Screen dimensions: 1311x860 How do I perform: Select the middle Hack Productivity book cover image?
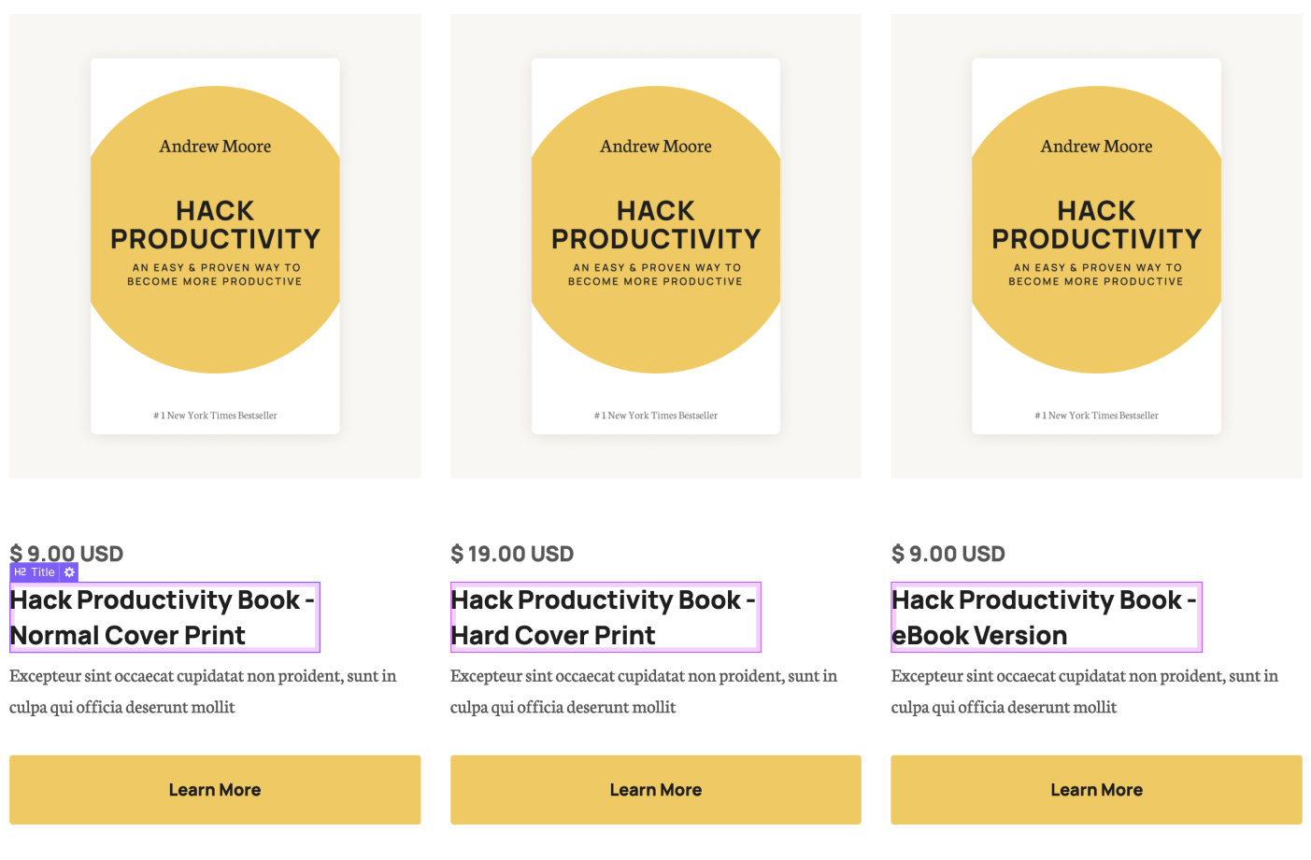pyautogui.click(x=655, y=245)
